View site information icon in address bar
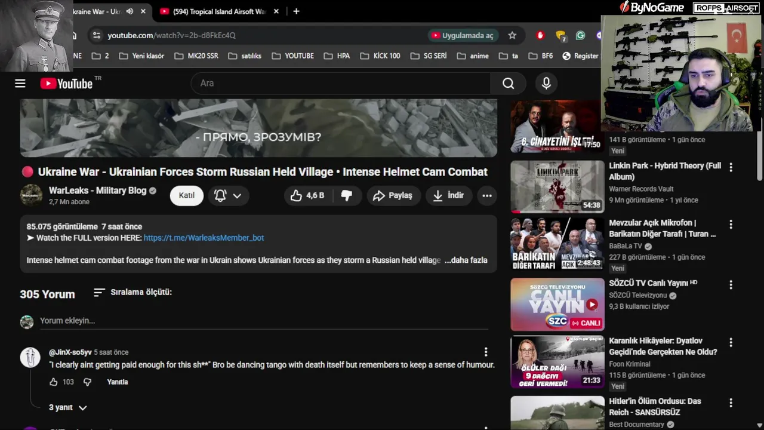 tap(95, 35)
